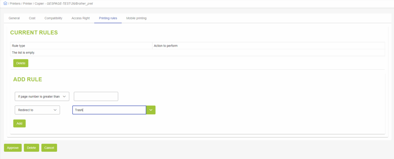Click the home icon in breadcrumb

[5, 3]
